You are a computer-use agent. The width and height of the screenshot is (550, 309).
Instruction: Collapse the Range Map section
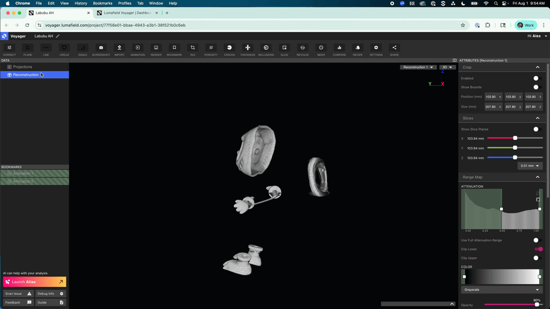point(537,177)
